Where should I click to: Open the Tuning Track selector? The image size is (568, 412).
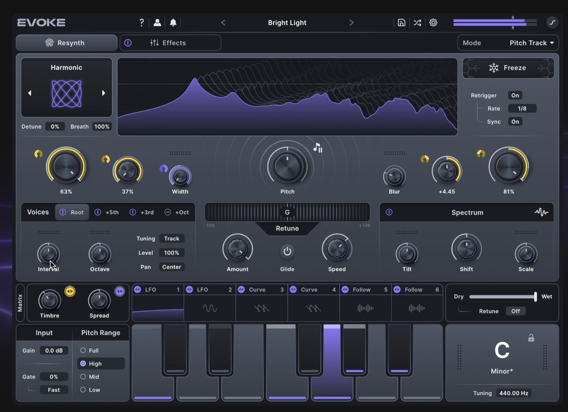(172, 239)
